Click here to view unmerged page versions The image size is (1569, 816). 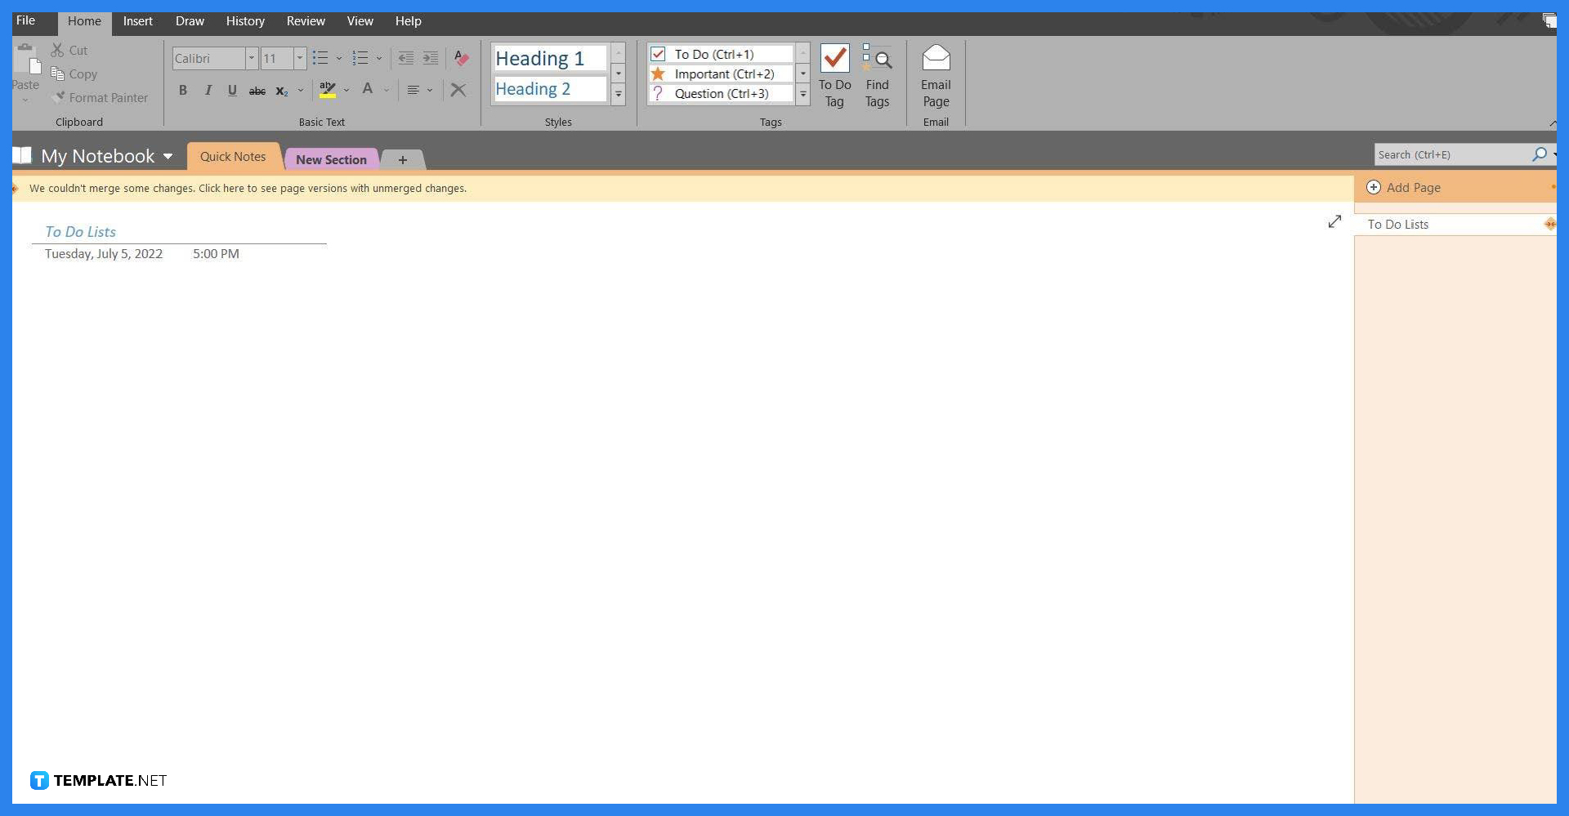pos(245,188)
